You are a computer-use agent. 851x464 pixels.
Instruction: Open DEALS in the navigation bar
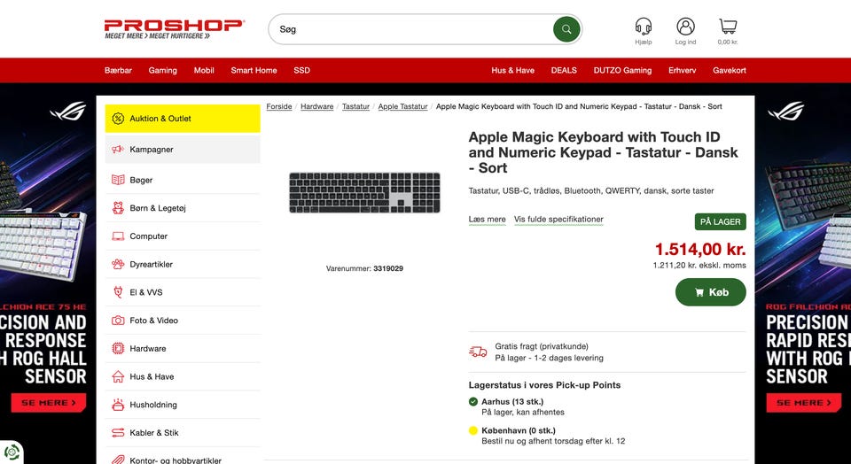(564, 70)
